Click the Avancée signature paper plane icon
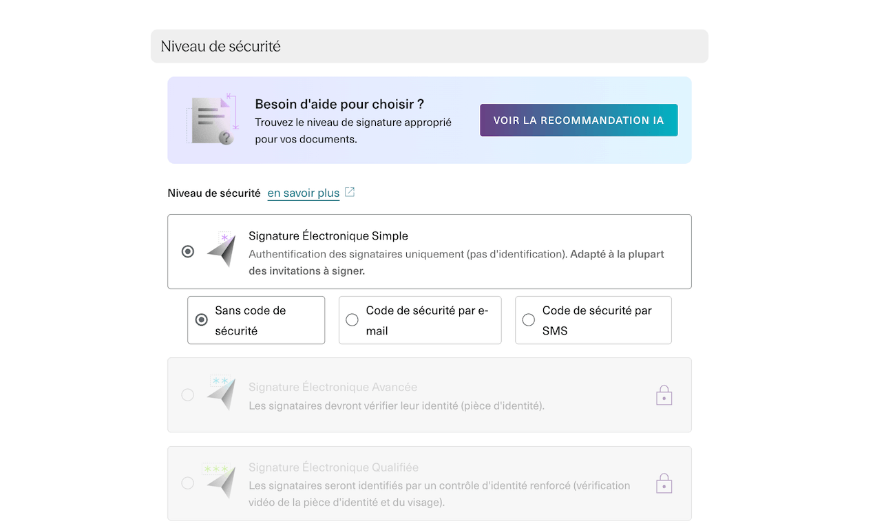 click(222, 394)
